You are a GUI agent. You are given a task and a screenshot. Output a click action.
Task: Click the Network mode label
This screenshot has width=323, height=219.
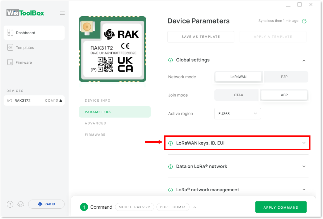coord(182,77)
